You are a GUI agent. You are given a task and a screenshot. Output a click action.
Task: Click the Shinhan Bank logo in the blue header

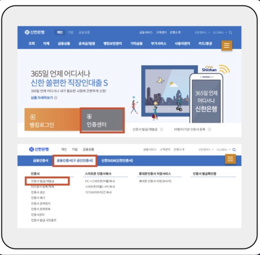pyautogui.click(x=34, y=32)
